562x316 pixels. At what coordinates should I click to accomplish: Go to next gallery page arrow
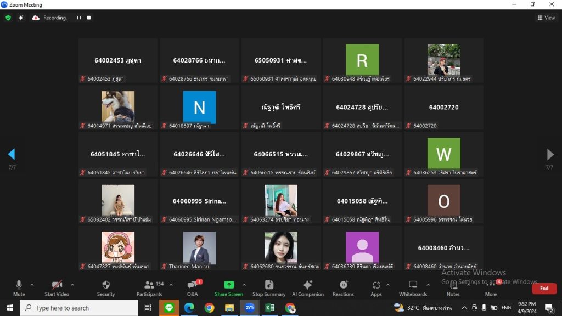coord(550,154)
